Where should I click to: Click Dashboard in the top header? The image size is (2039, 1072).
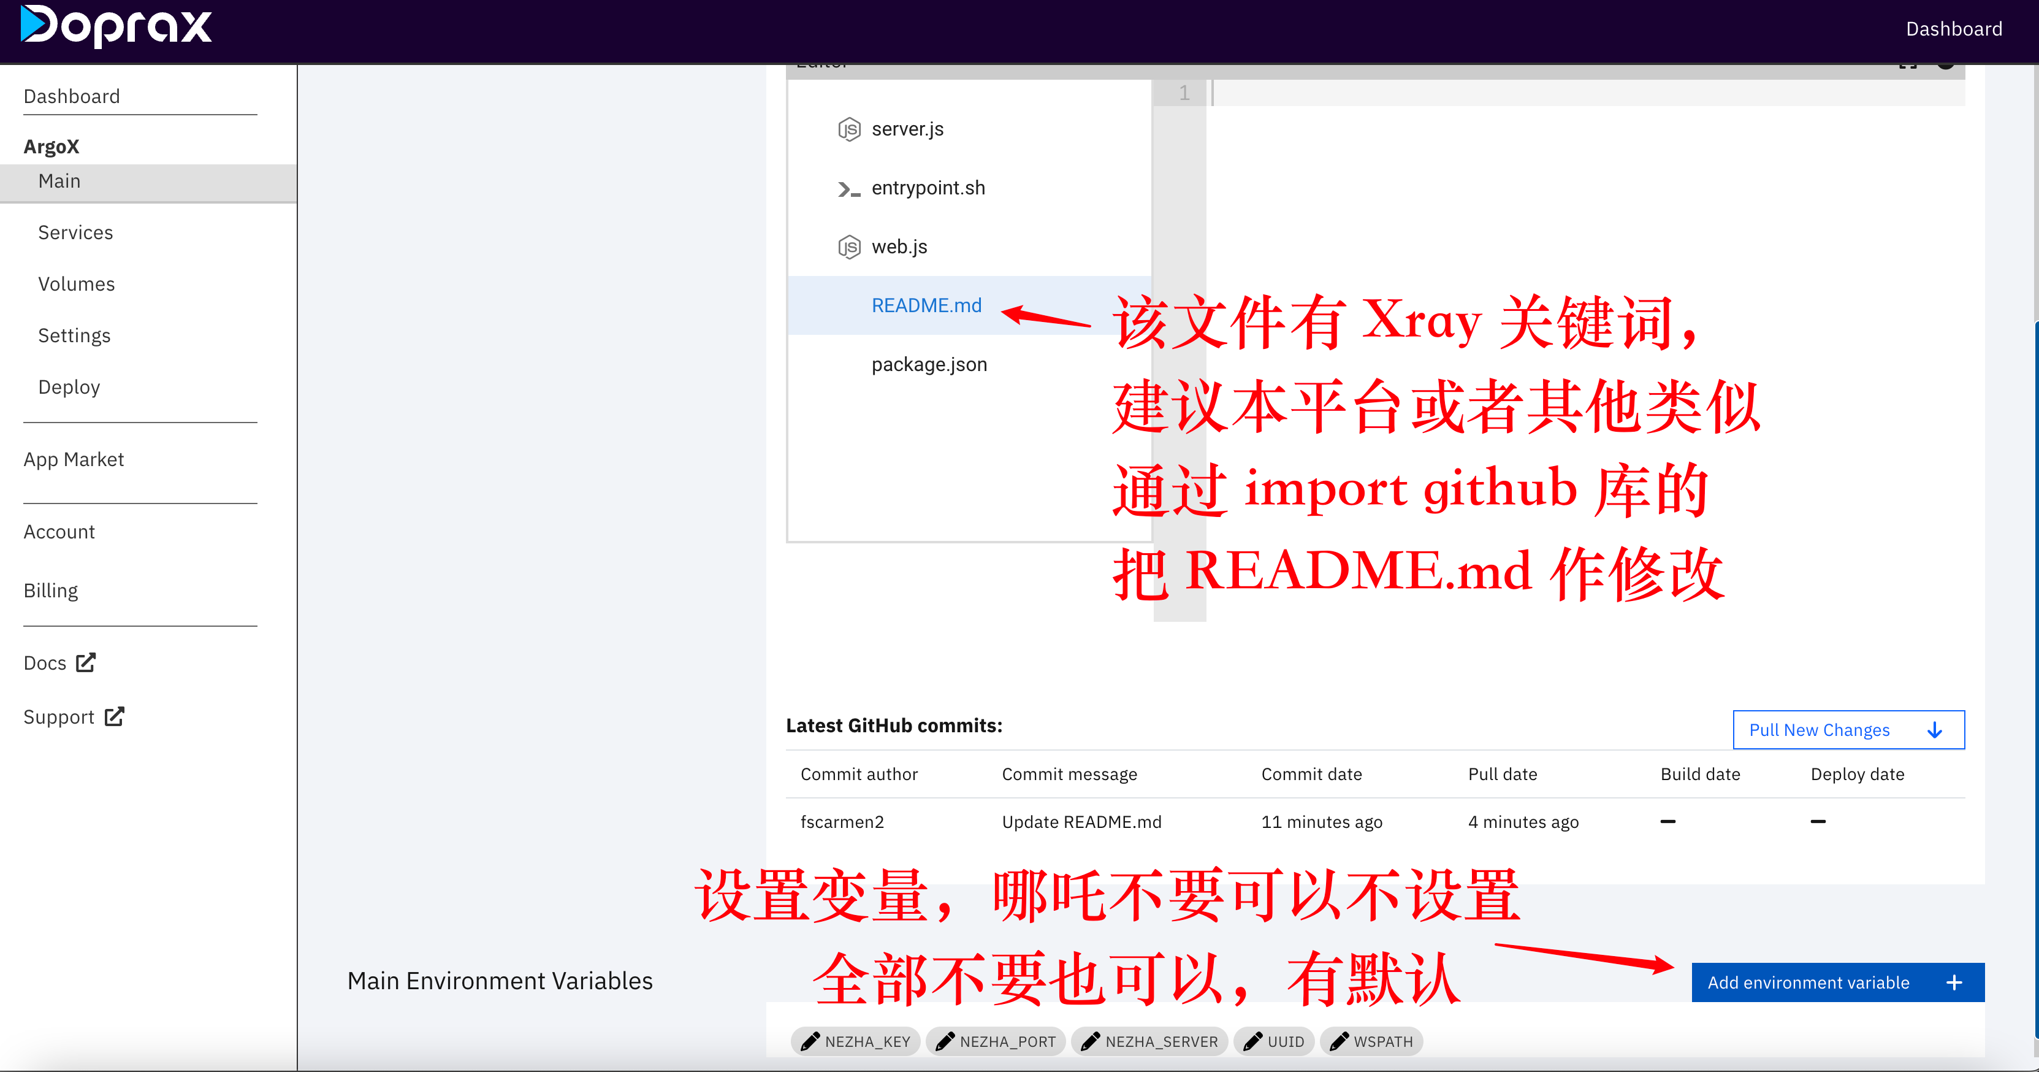pyautogui.click(x=1954, y=29)
